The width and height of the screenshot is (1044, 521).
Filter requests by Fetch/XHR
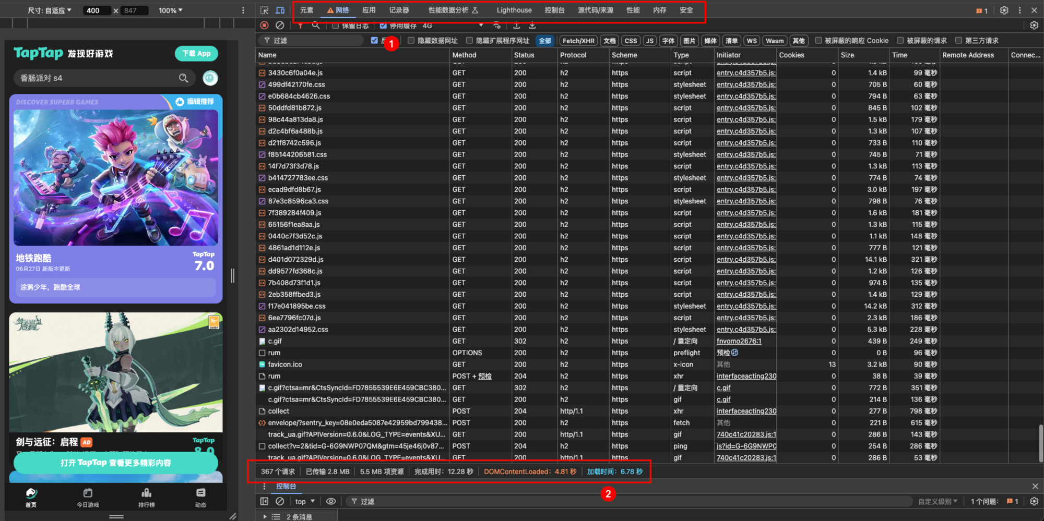click(x=578, y=41)
